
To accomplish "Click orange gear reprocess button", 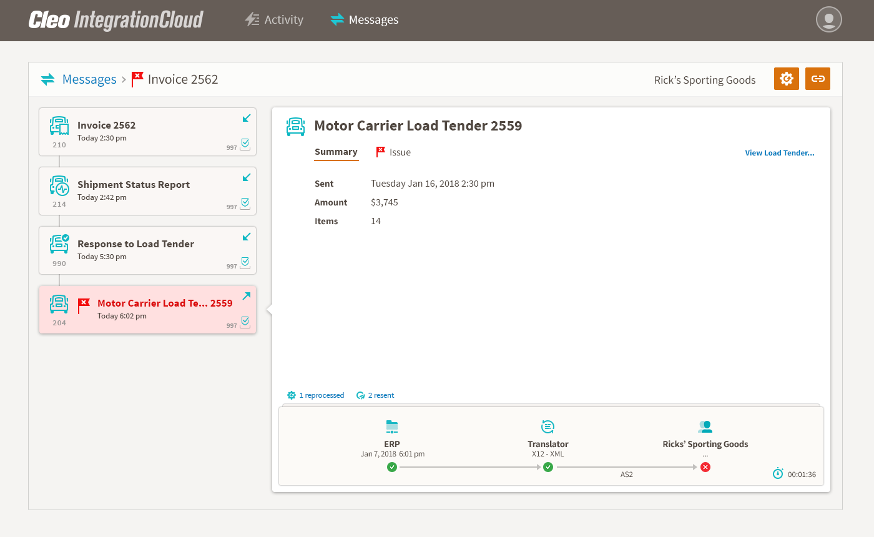I will pos(787,79).
